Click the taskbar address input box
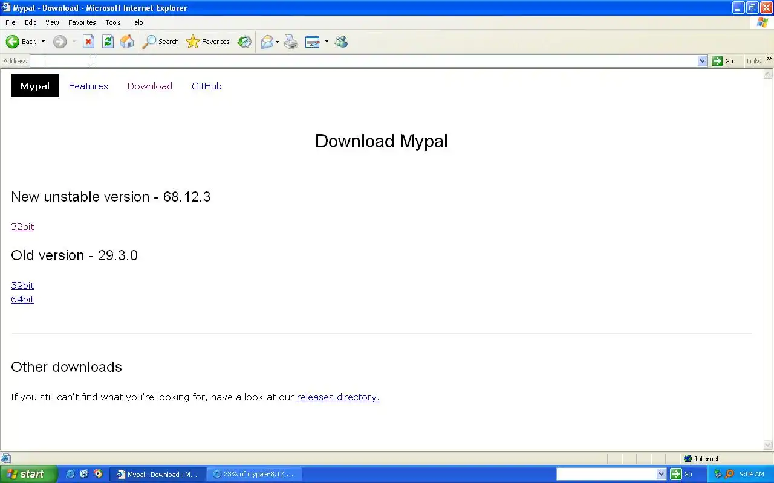 point(606,474)
